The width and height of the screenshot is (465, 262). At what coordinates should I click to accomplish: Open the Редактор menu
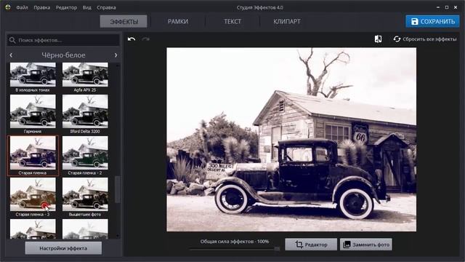coord(66,7)
